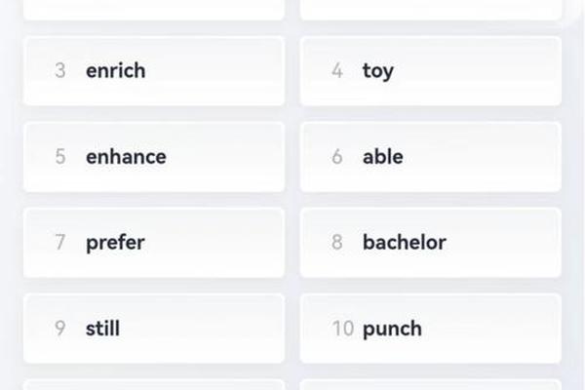This screenshot has height=390, width=585.
Task: Open the "prefer" word entry
Action: 154,243
